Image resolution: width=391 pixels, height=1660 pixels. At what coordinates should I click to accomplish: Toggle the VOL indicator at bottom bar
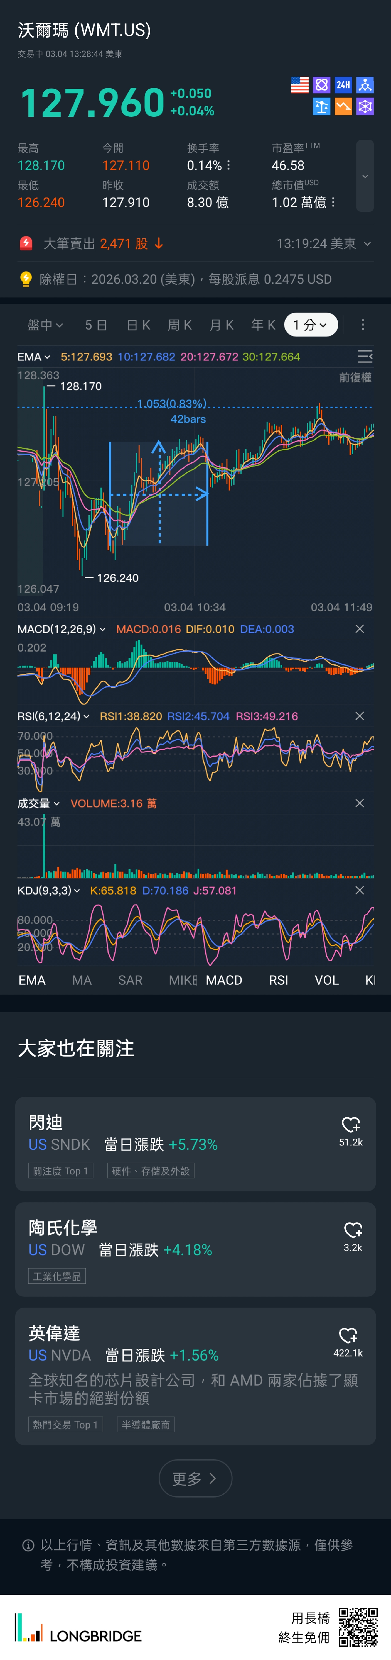(326, 980)
